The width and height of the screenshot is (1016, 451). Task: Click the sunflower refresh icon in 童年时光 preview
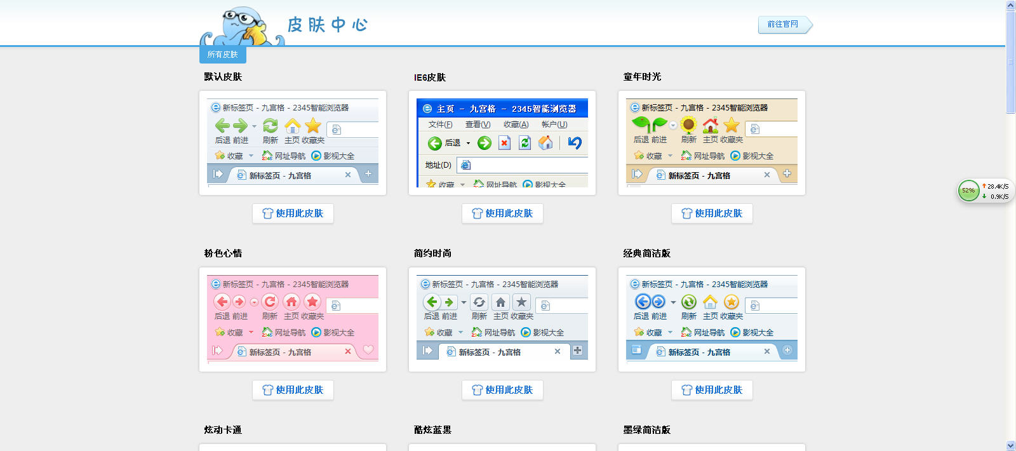(689, 125)
